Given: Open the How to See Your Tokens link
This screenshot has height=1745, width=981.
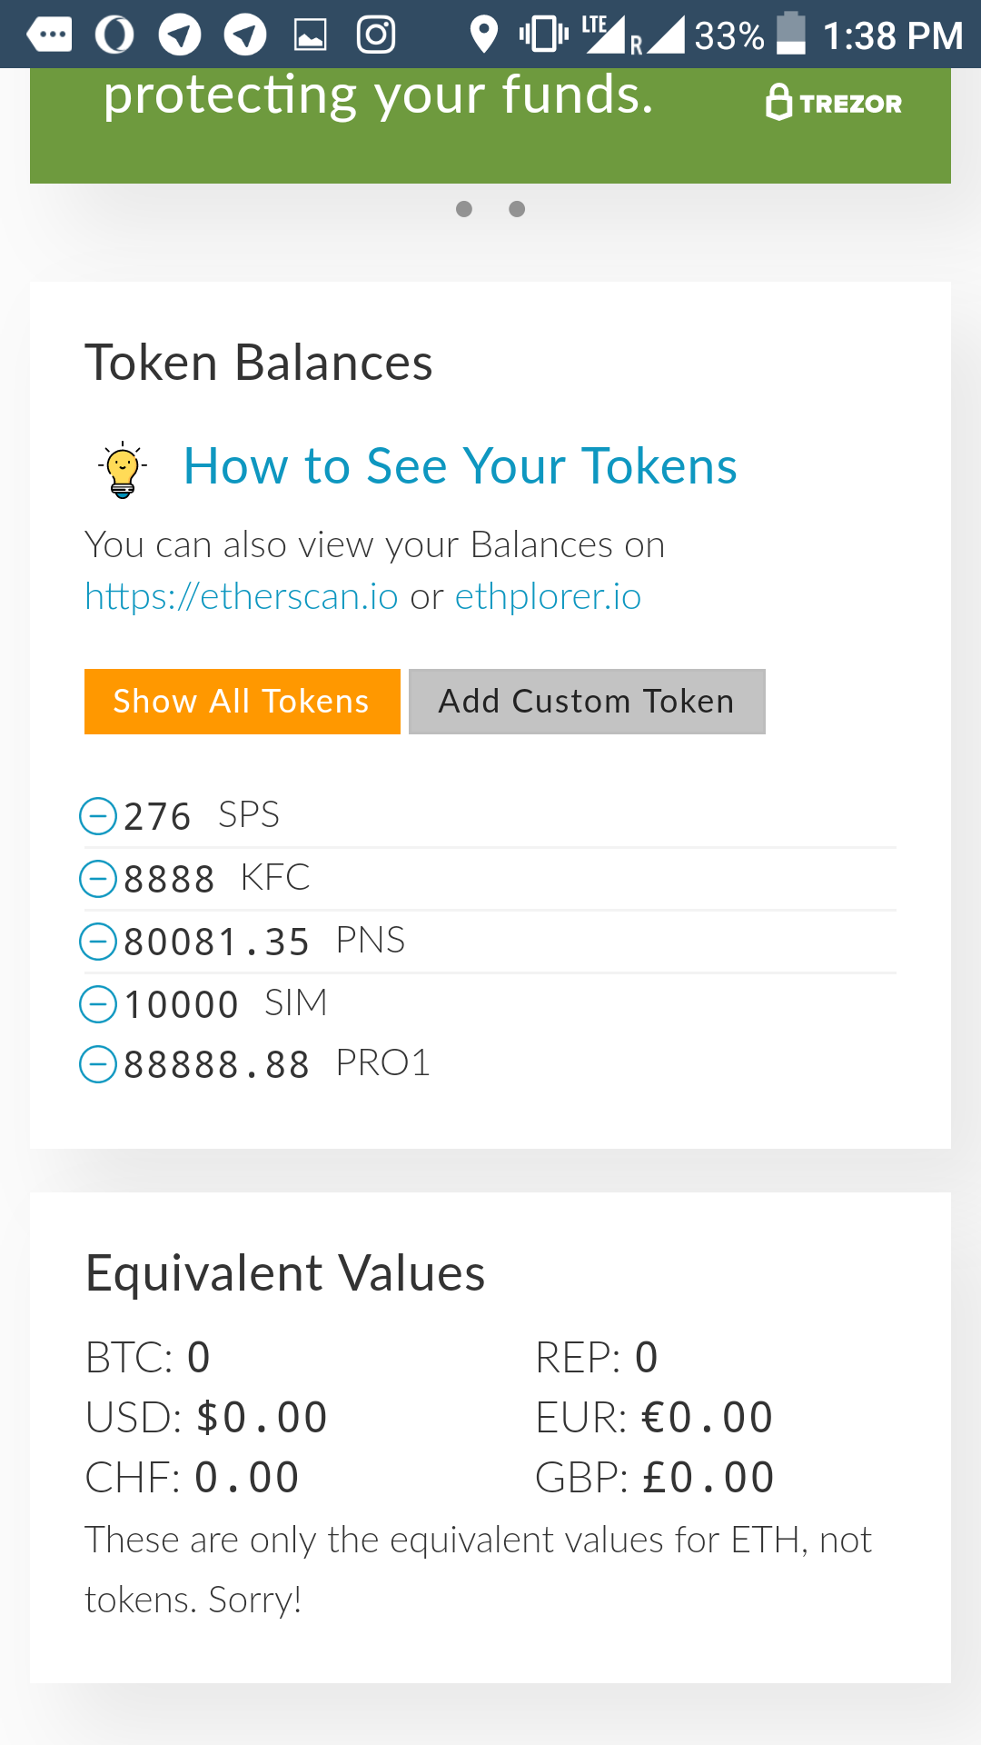Looking at the screenshot, I should coord(460,466).
